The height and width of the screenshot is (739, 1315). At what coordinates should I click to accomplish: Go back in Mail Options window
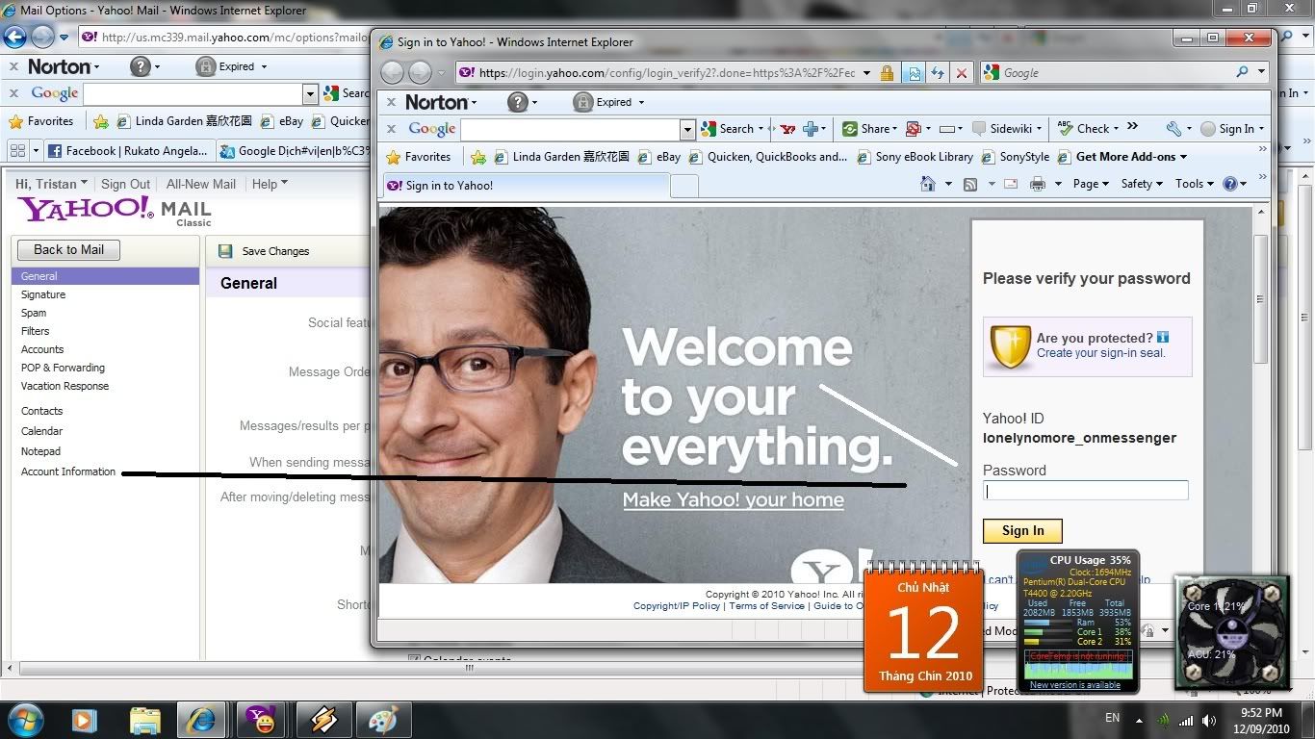click(14, 38)
